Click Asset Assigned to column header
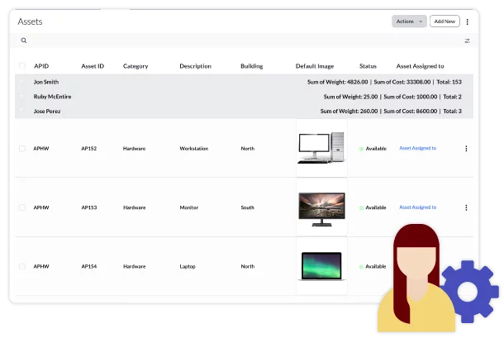The image size is (504, 338). pos(420,66)
